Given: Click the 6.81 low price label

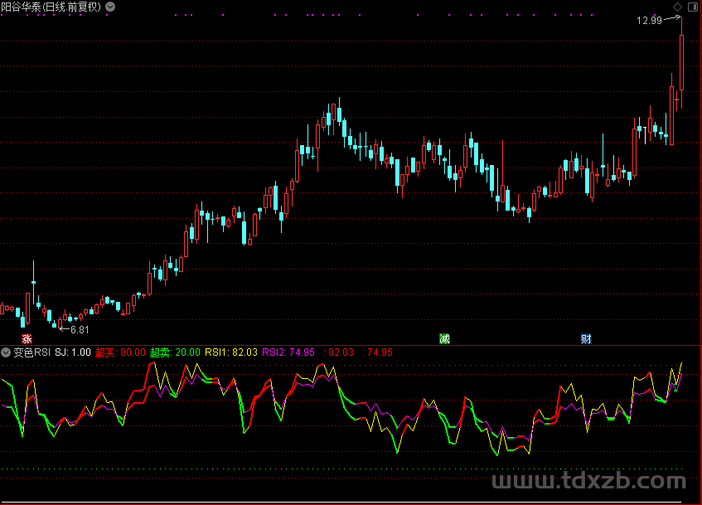Looking at the screenshot, I should (80, 330).
